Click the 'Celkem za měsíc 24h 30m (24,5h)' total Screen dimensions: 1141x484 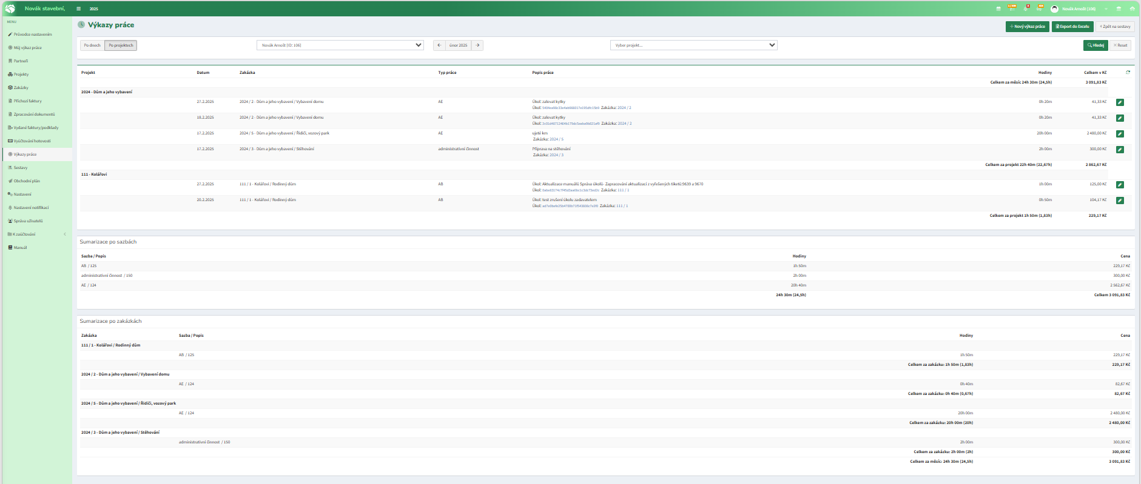click(1021, 82)
